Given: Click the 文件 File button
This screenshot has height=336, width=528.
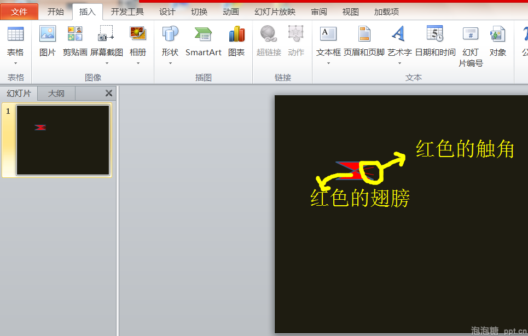Looking at the screenshot, I should coord(19,11).
